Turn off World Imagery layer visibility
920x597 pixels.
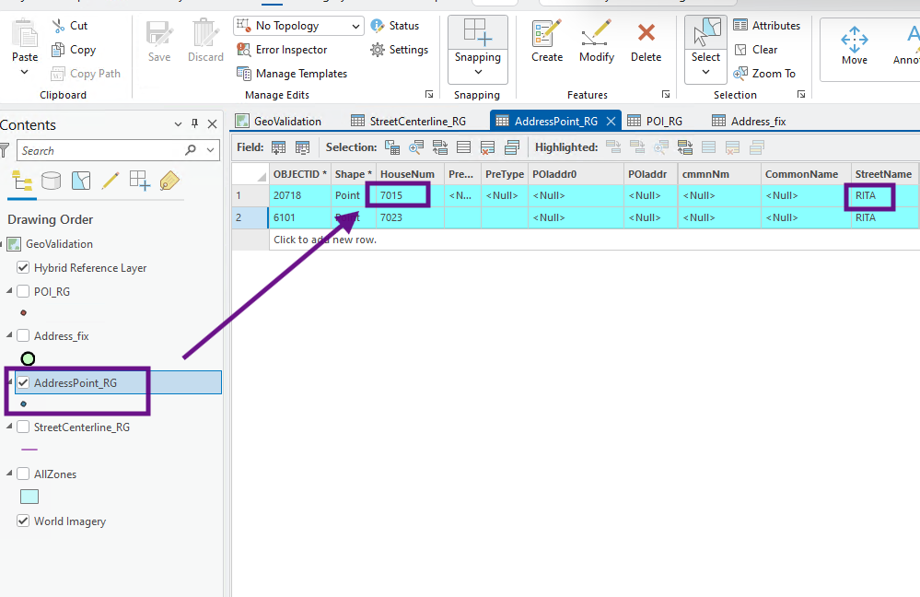pyautogui.click(x=23, y=521)
